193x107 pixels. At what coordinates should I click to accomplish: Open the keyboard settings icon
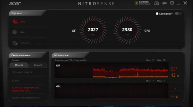click(x=156, y=3)
